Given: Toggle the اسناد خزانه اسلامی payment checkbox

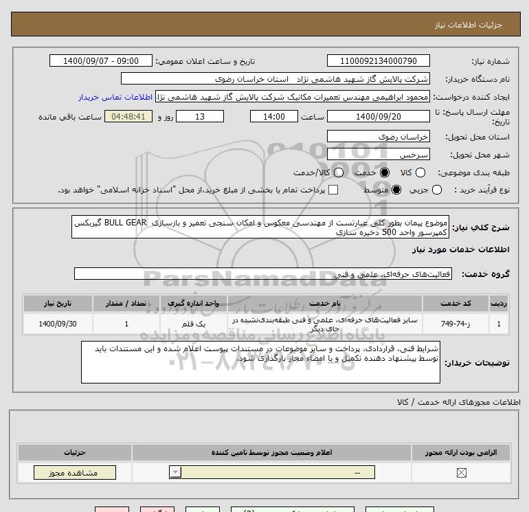Looking at the screenshot, I should (333, 190).
